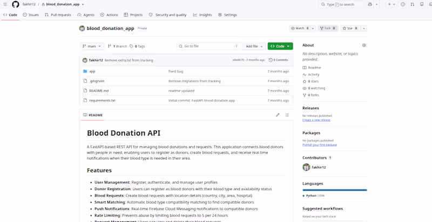This screenshot has height=222, width=432.
Task: Open fakhir12 commit author link
Action: point(96,60)
